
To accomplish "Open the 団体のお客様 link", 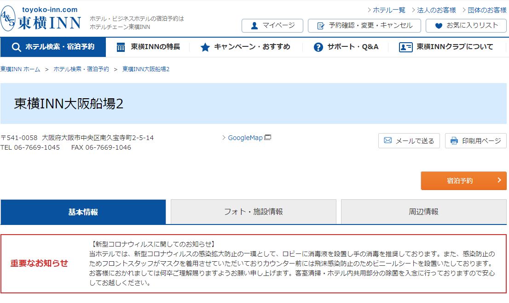I will pyautogui.click(x=487, y=10).
